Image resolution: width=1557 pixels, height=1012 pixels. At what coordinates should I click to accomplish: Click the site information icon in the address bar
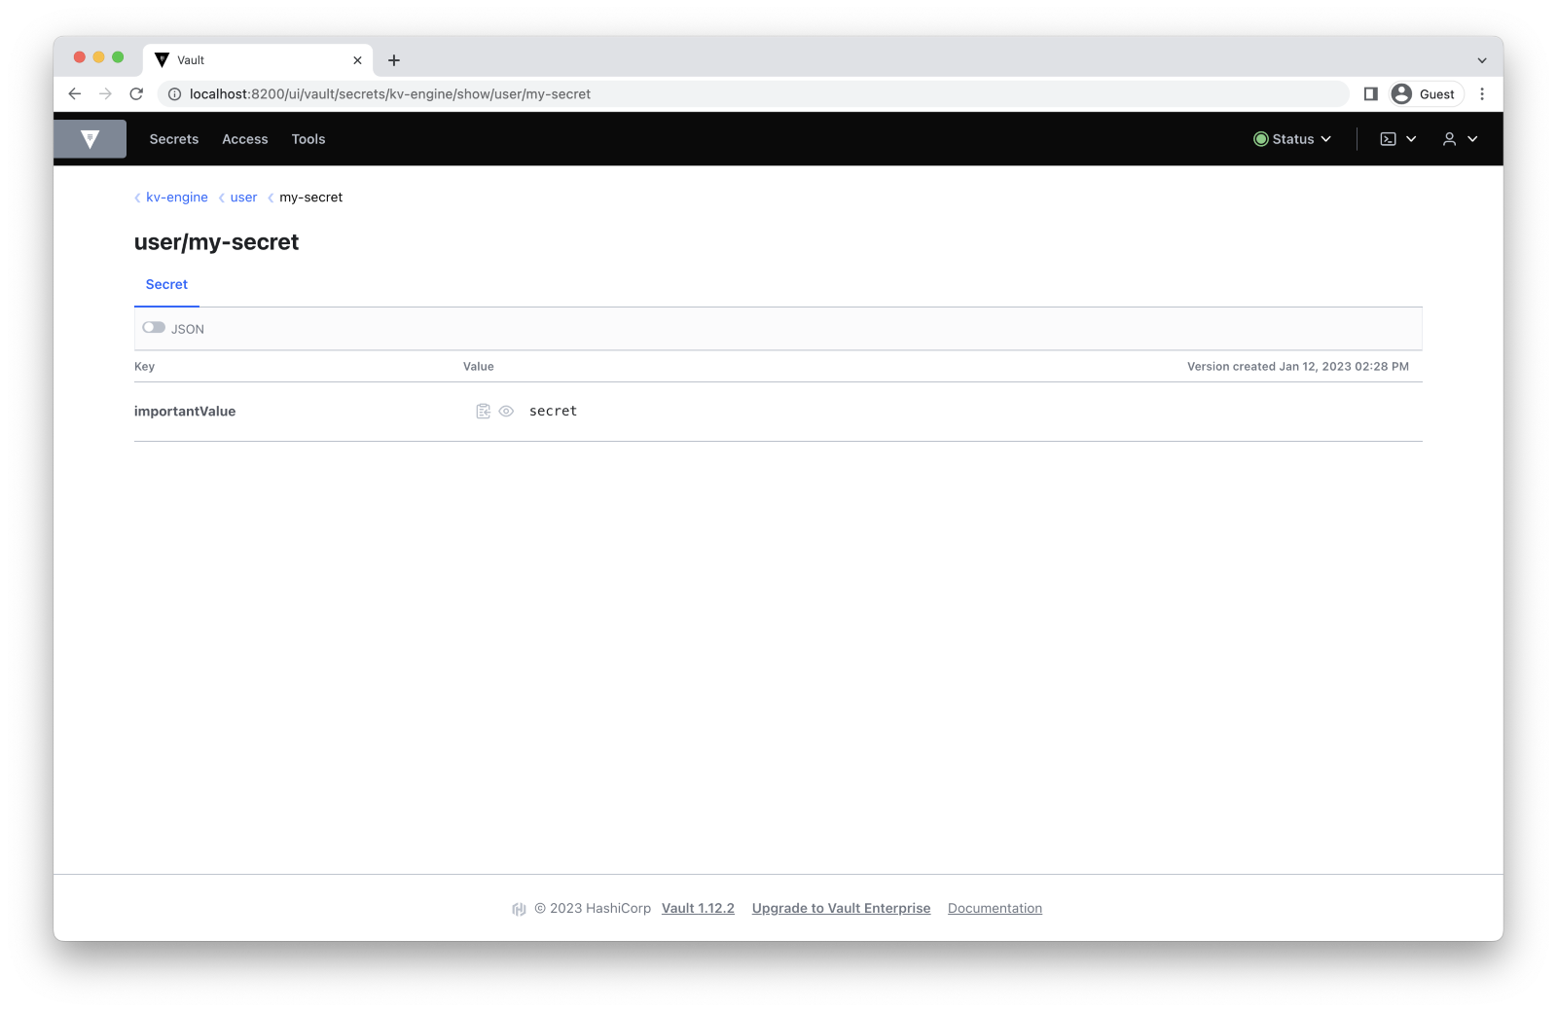click(x=175, y=94)
